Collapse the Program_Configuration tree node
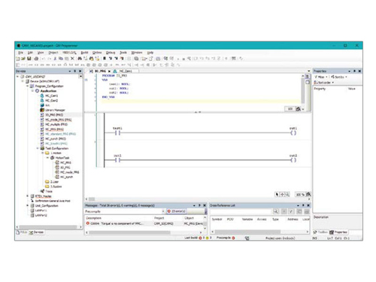Image resolution: width=376 pixels, height=282 pixels. [x=28, y=86]
